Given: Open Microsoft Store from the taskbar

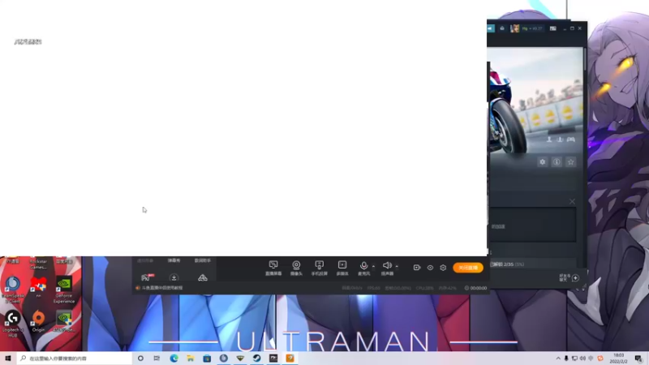Looking at the screenshot, I should (207, 359).
